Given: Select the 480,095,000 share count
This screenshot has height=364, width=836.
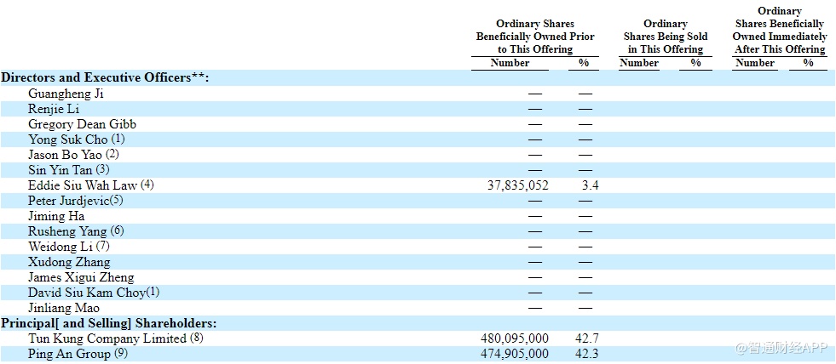Looking at the screenshot, I should pos(515,338).
